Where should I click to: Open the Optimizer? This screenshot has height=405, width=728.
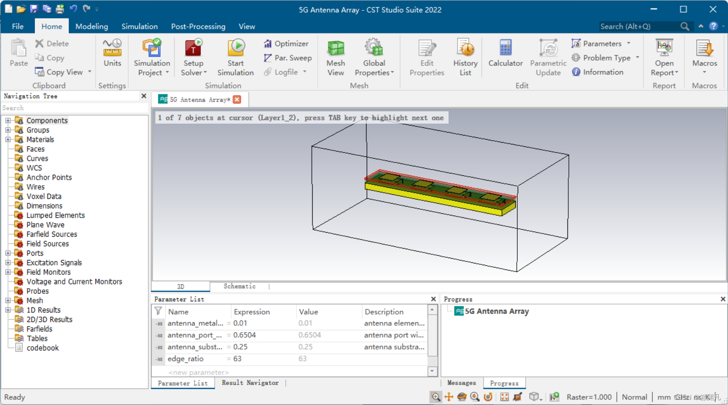tap(286, 44)
